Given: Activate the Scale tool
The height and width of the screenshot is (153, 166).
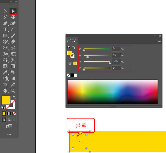Looking at the screenshot, I should pos(13,48).
